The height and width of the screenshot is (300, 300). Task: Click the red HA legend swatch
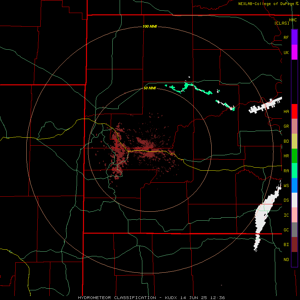click(294, 111)
